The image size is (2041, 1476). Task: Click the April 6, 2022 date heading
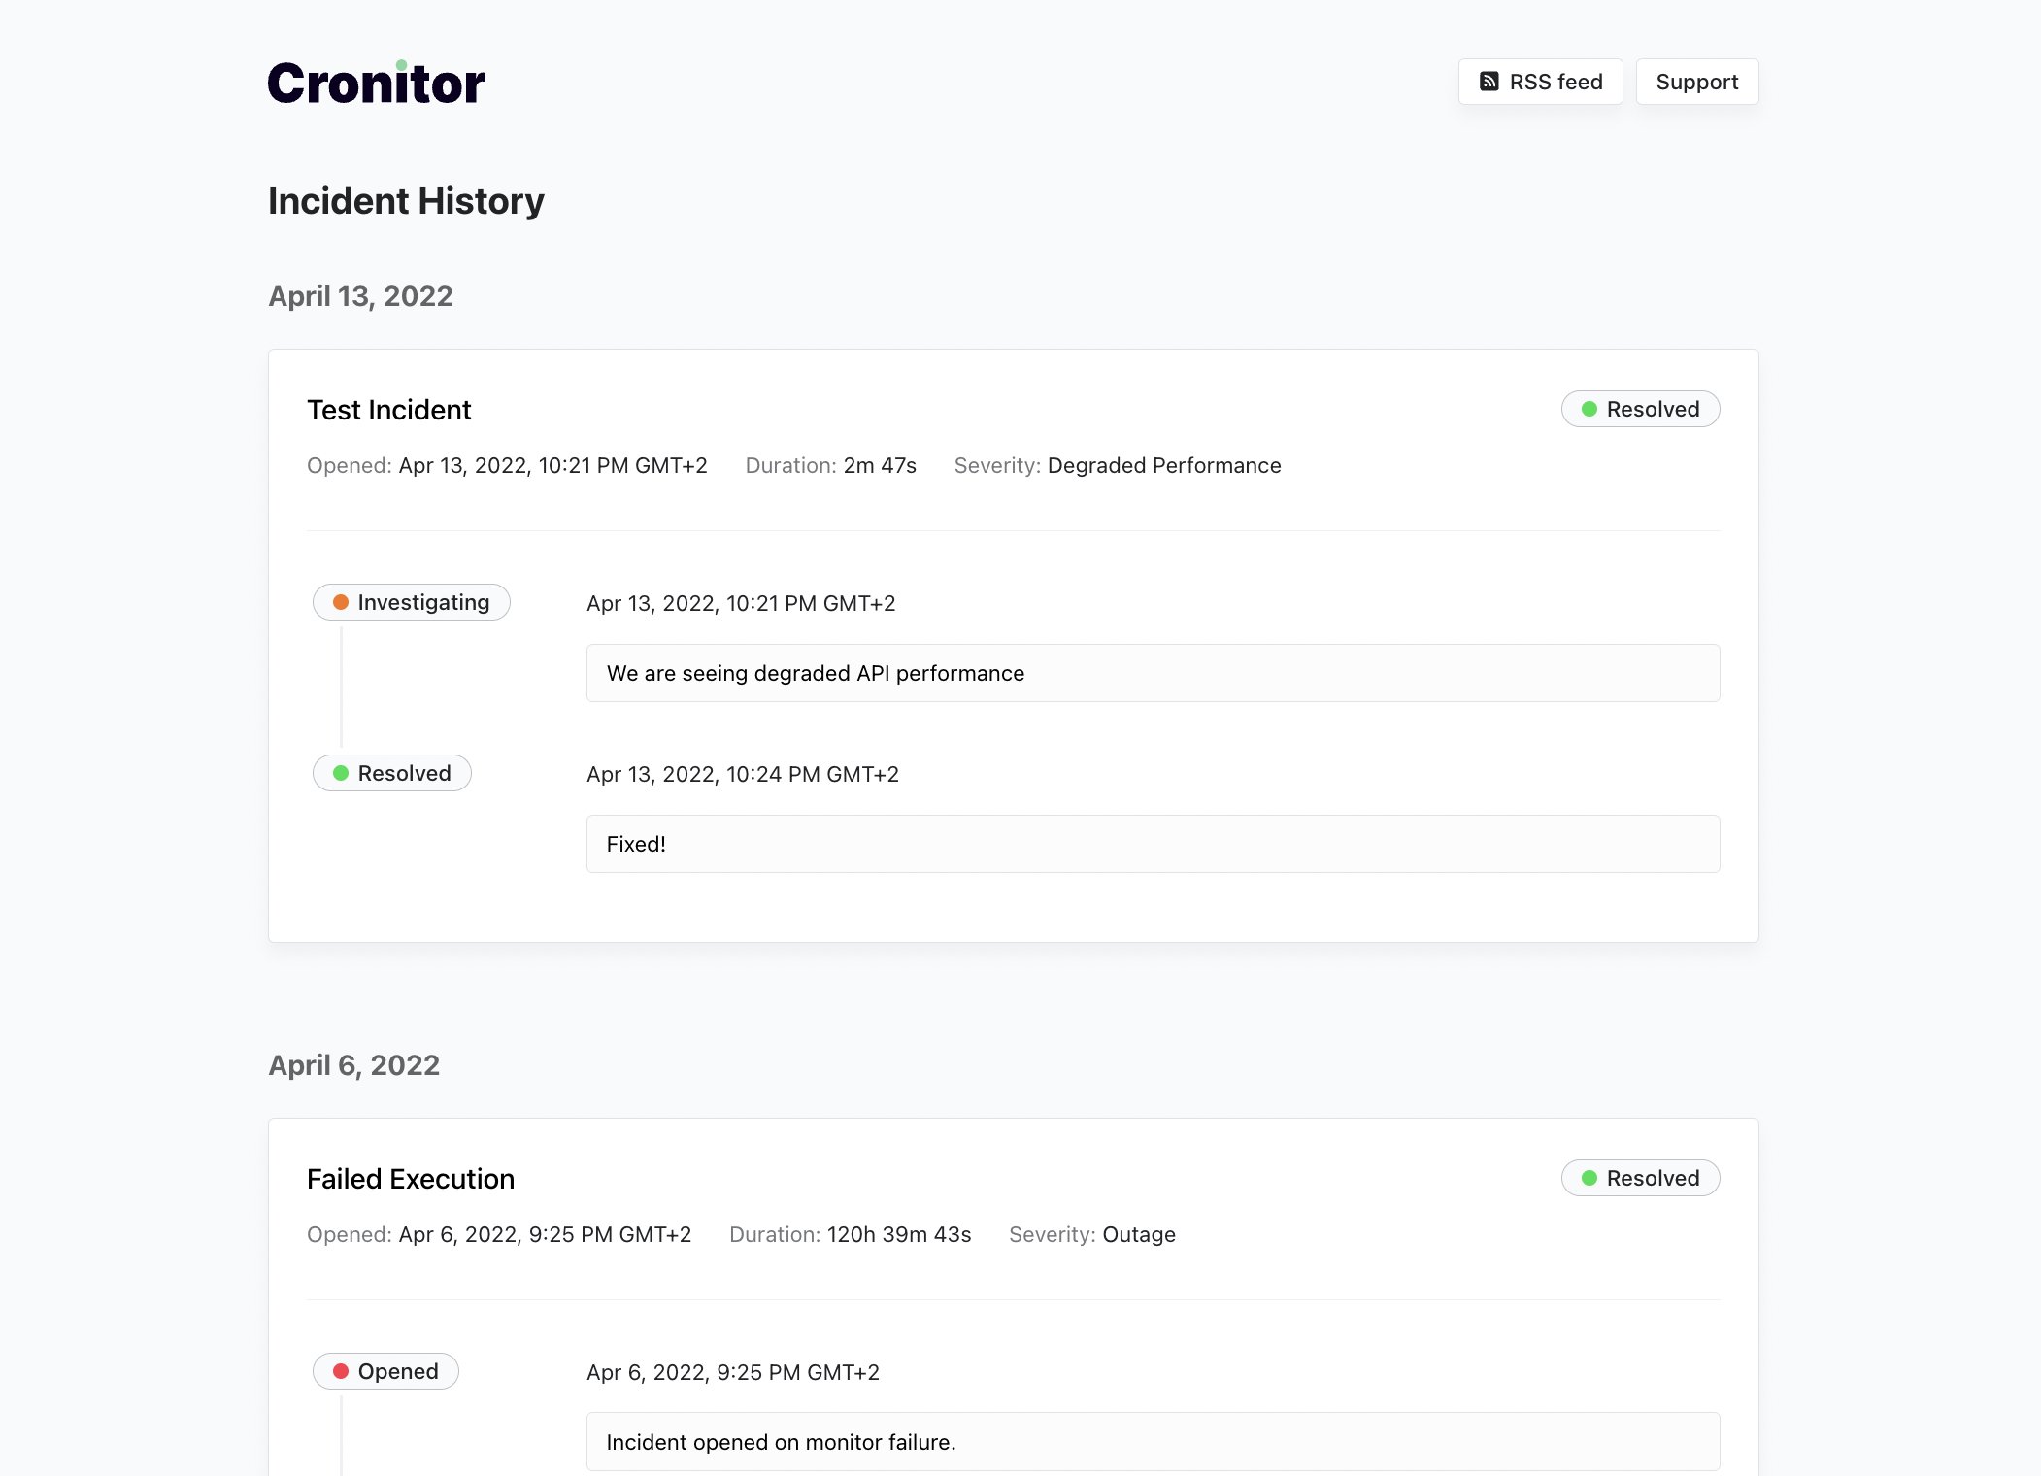coord(353,1065)
